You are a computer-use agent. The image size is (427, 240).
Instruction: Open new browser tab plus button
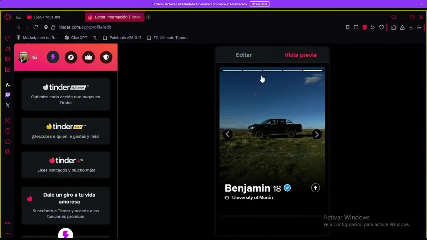point(148,17)
